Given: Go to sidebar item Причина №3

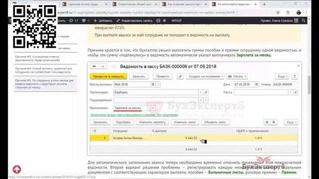Looking at the screenshot, I should (37, 59).
